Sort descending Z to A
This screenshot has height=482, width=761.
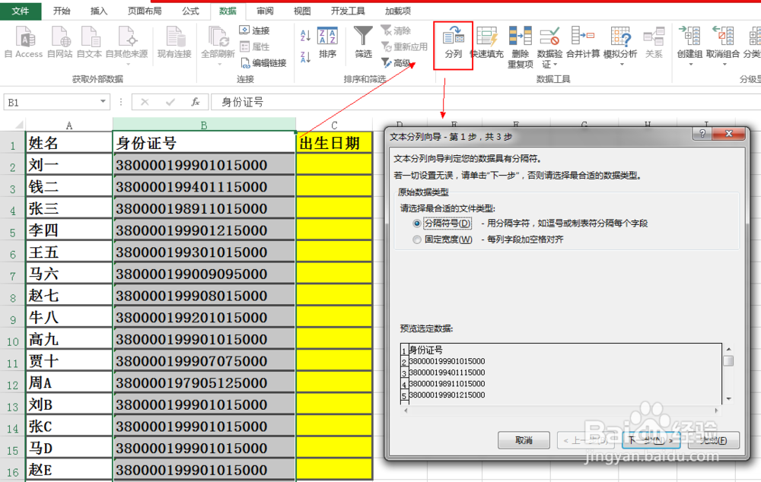(x=305, y=57)
